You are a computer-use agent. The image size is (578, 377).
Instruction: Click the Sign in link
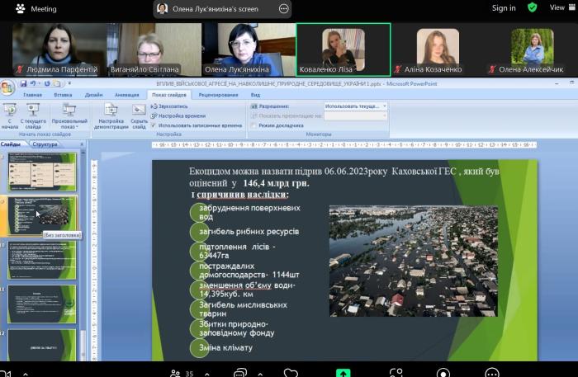click(503, 8)
